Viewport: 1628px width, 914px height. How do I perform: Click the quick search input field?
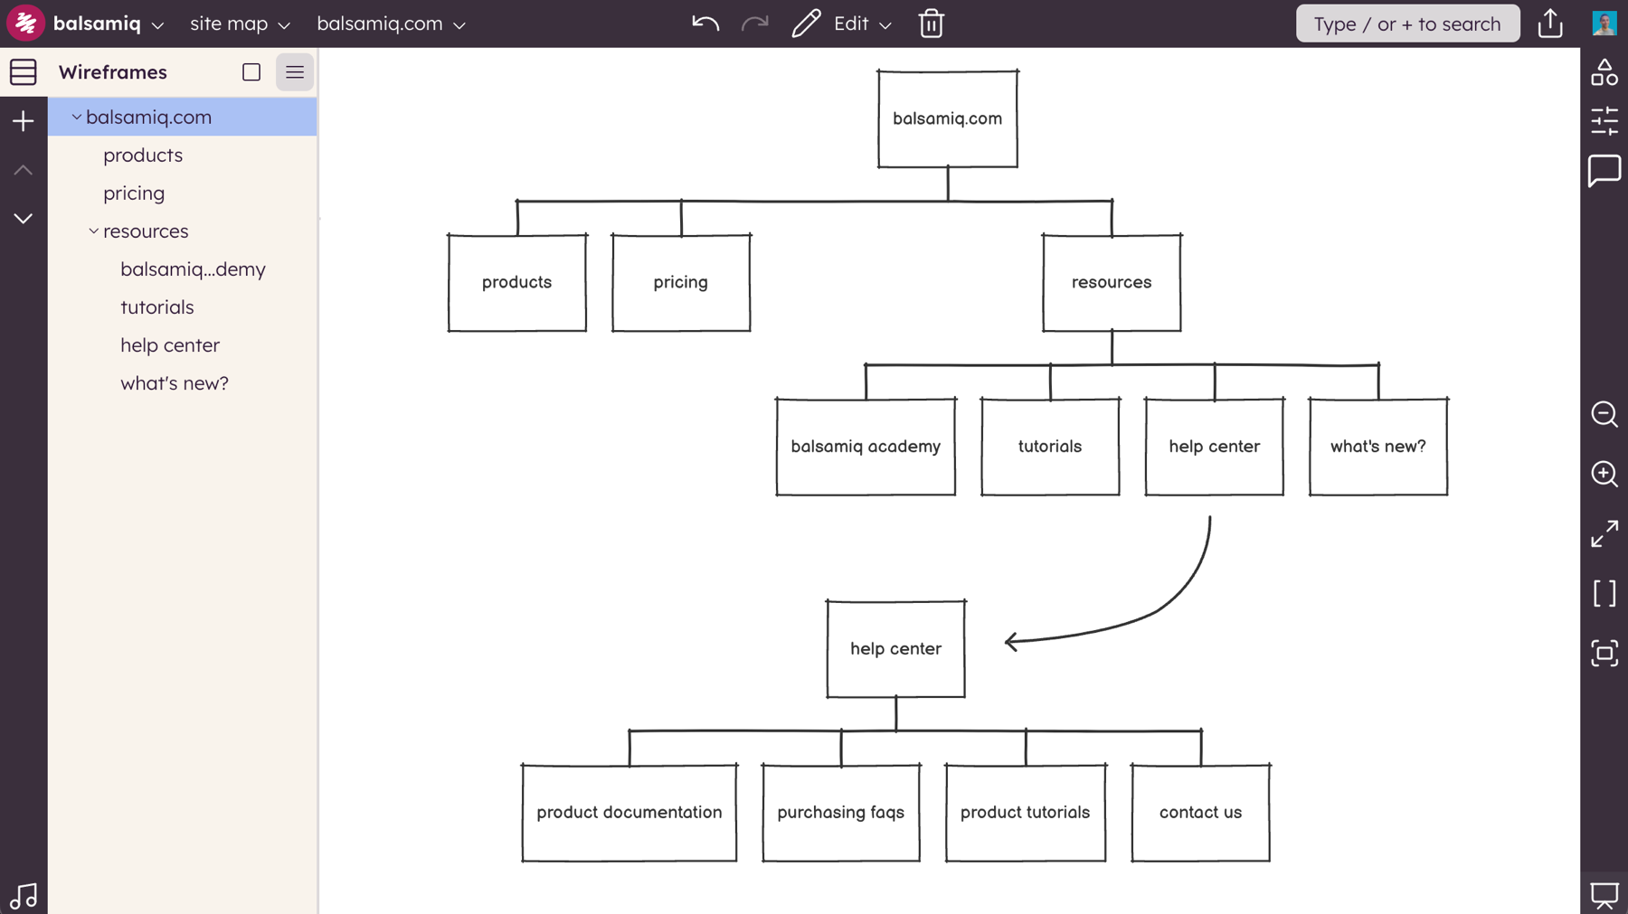[x=1406, y=24]
